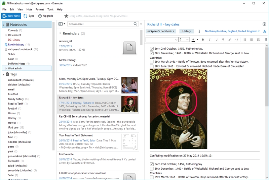Toggle bold formatting in note editor
Screen dimensions: 269x180
click(203, 40)
